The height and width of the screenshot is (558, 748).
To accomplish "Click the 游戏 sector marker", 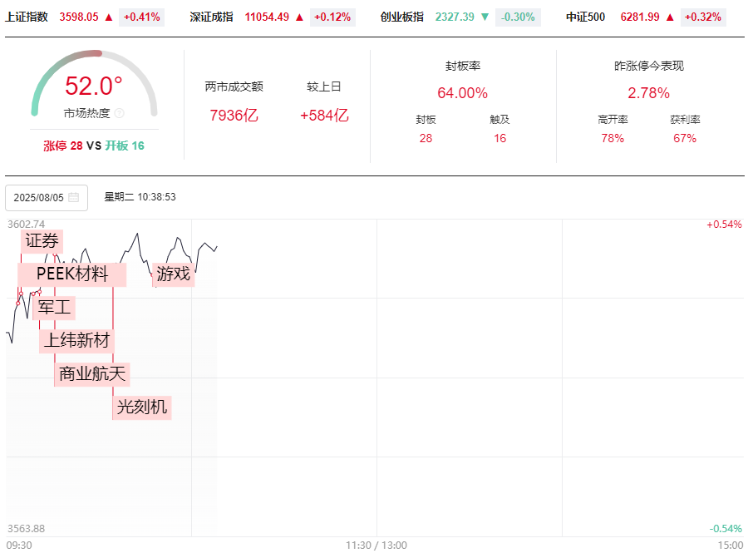I will point(173,274).
